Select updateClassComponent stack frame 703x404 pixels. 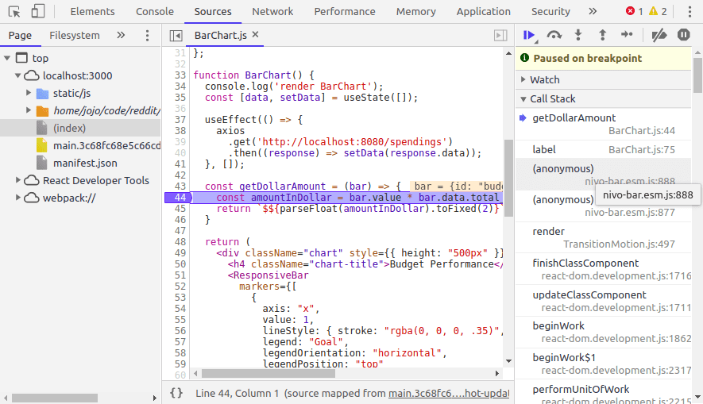pos(603,301)
